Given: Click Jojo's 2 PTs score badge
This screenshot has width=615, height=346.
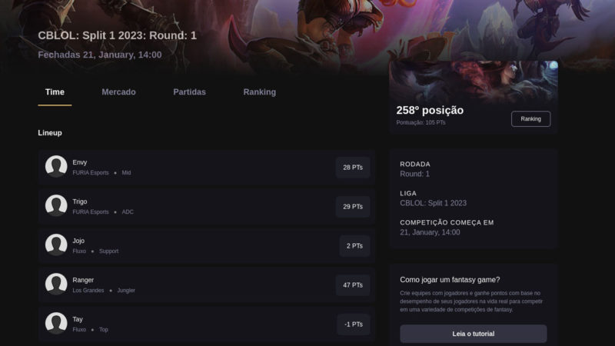Looking at the screenshot, I should [x=354, y=245].
